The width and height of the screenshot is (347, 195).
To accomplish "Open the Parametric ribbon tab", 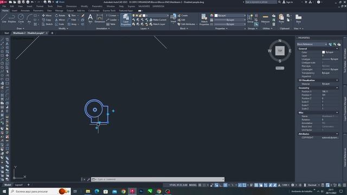I will pyautogui.click(x=38, y=11).
